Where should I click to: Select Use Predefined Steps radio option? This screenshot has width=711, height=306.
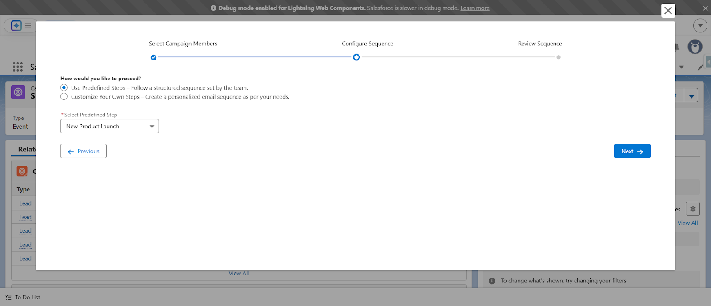point(64,88)
